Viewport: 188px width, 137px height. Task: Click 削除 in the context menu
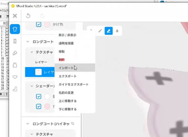[x=62, y=59]
